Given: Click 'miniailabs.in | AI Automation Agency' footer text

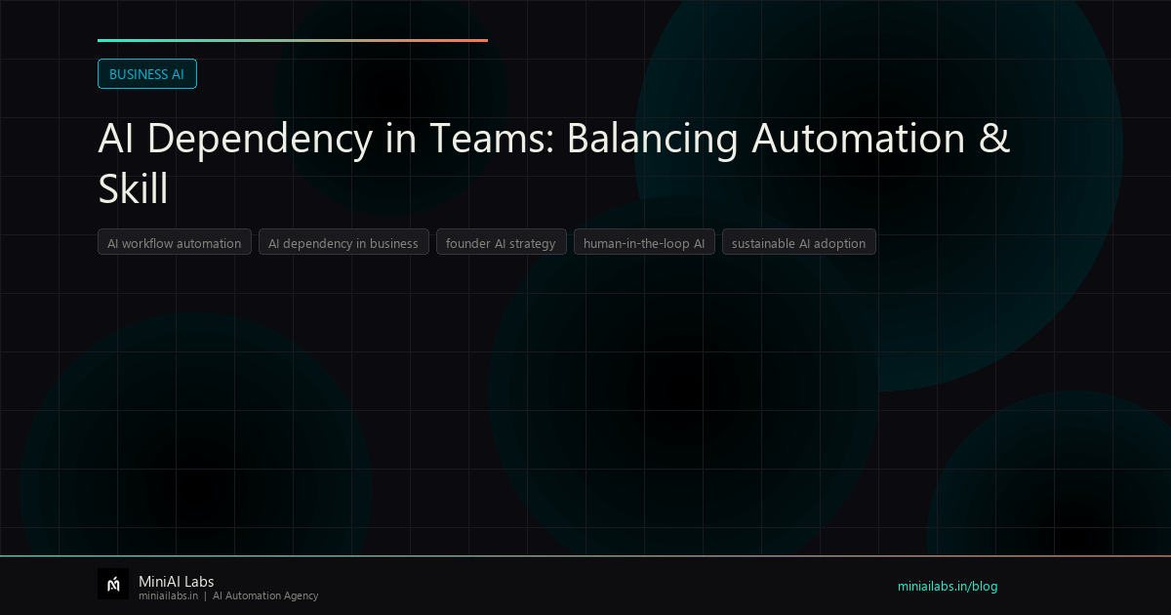Looking at the screenshot, I should tap(228, 595).
